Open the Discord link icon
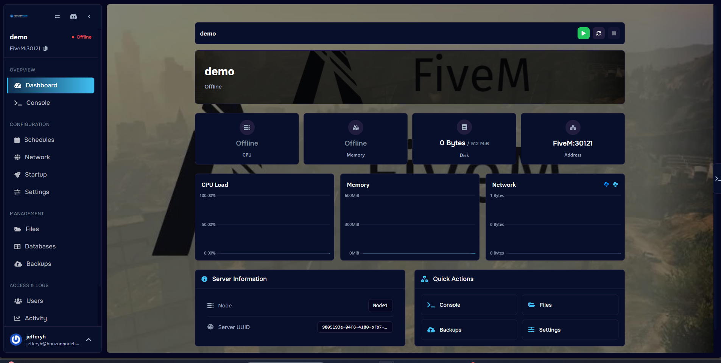 [x=73, y=16]
